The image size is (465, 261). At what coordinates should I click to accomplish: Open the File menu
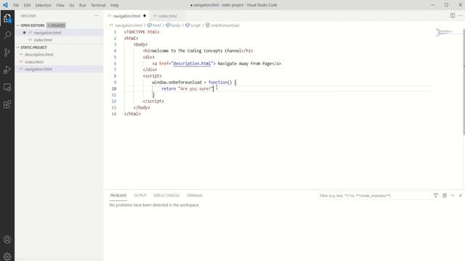pos(16,5)
